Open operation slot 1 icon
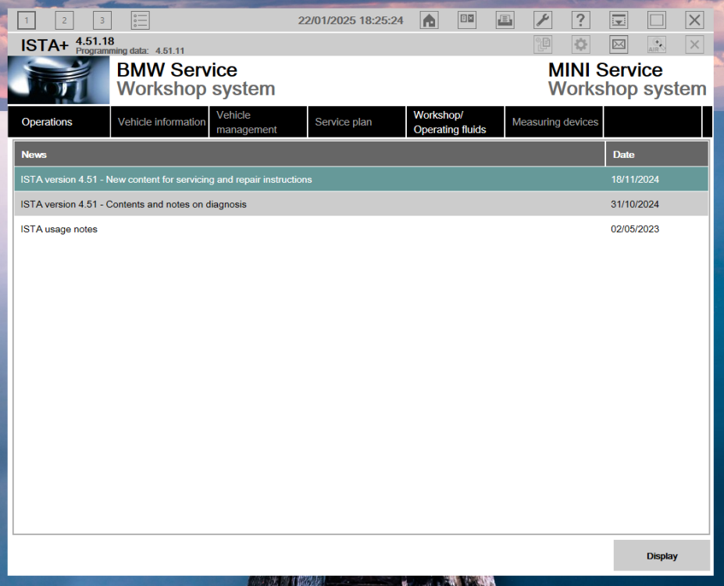 [27, 20]
